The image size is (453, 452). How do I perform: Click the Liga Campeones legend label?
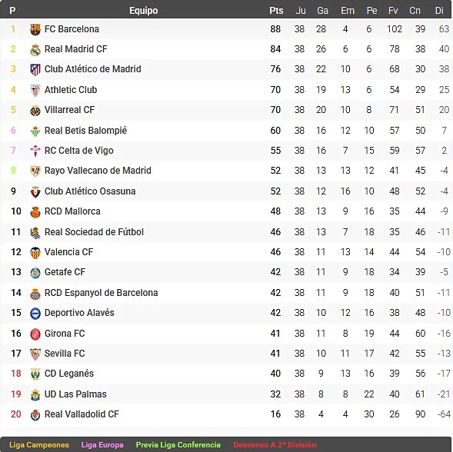click(x=39, y=445)
